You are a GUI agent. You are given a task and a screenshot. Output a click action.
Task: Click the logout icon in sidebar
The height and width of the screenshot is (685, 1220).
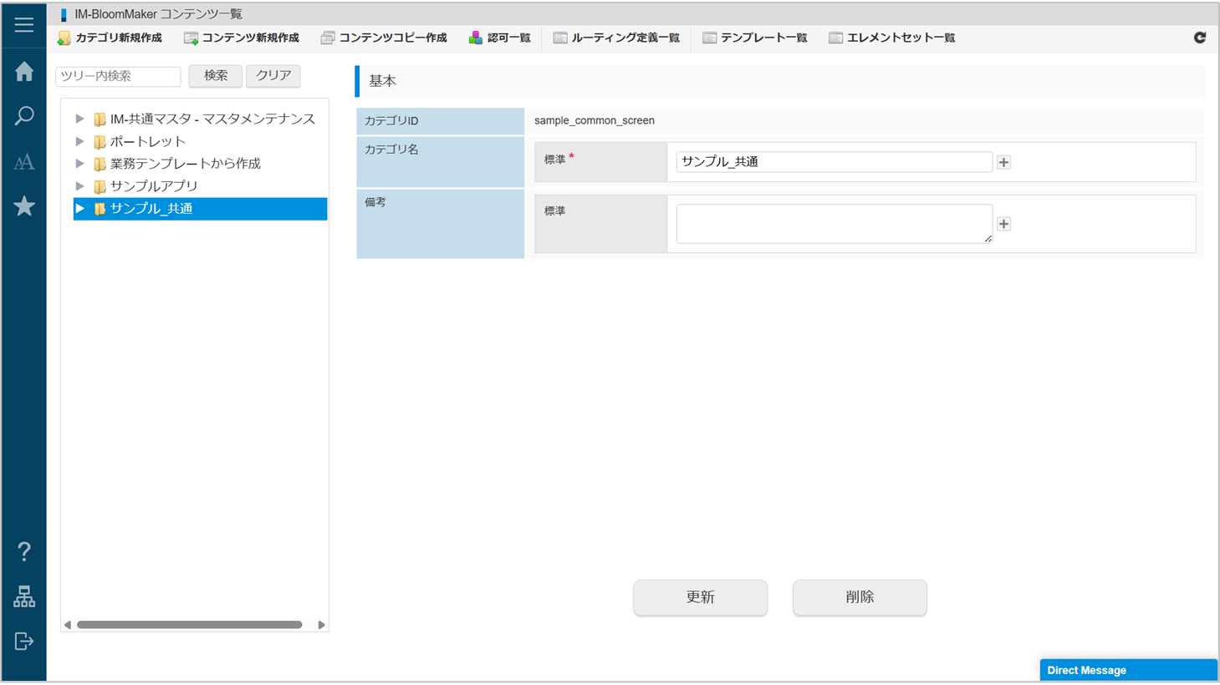(x=23, y=641)
